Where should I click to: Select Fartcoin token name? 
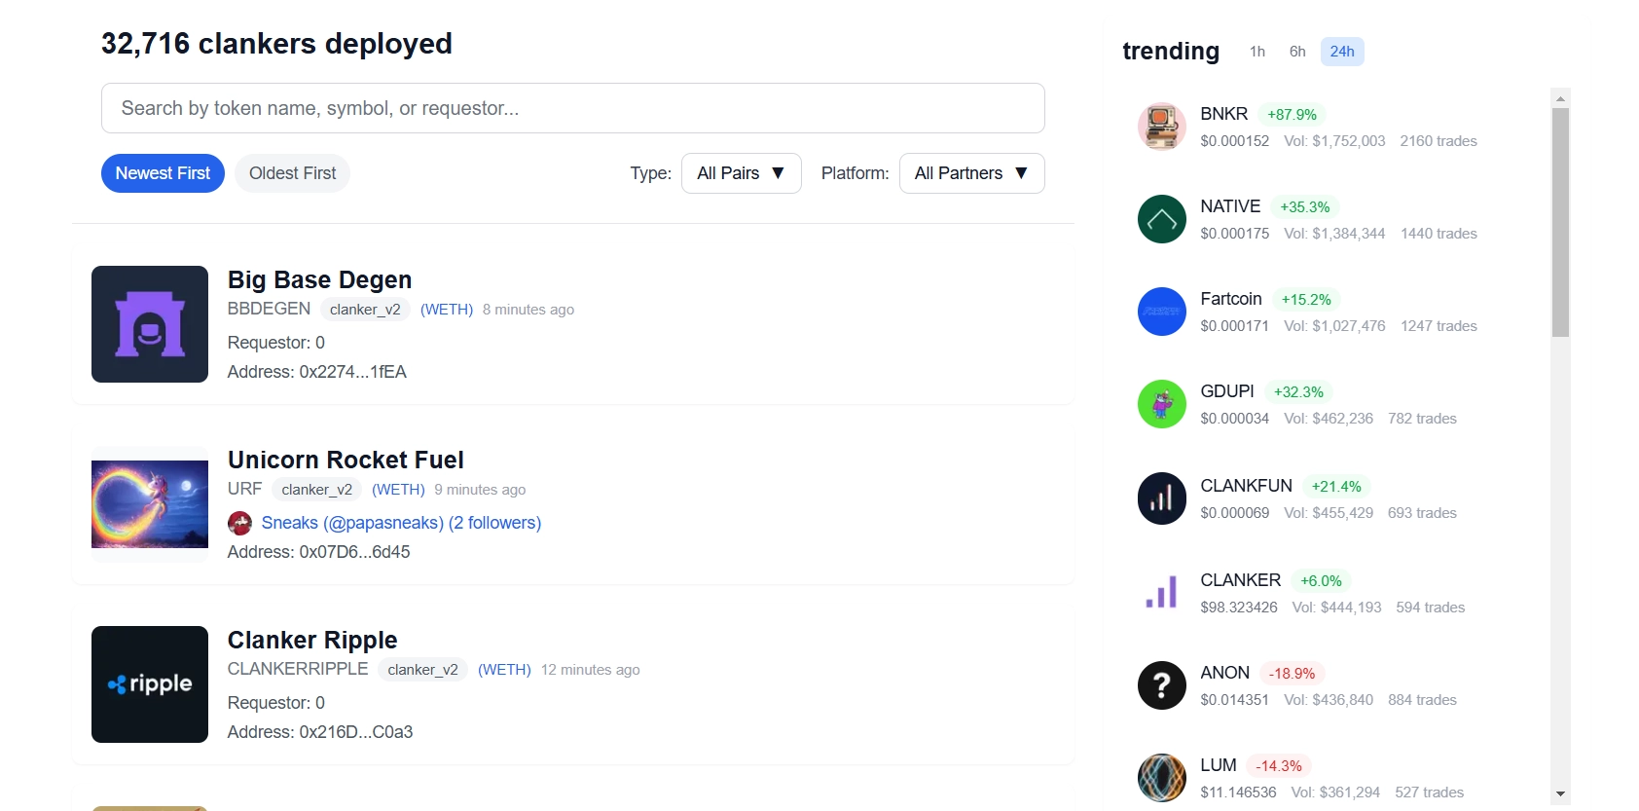pyautogui.click(x=1231, y=299)
